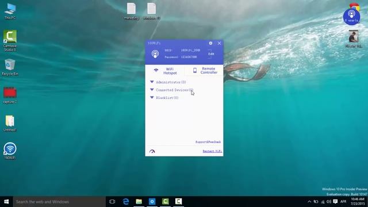Collapse the Administrator section triangle
This screenshot has width=368, height=207.
pyautogui.click(x=152, y=82)
